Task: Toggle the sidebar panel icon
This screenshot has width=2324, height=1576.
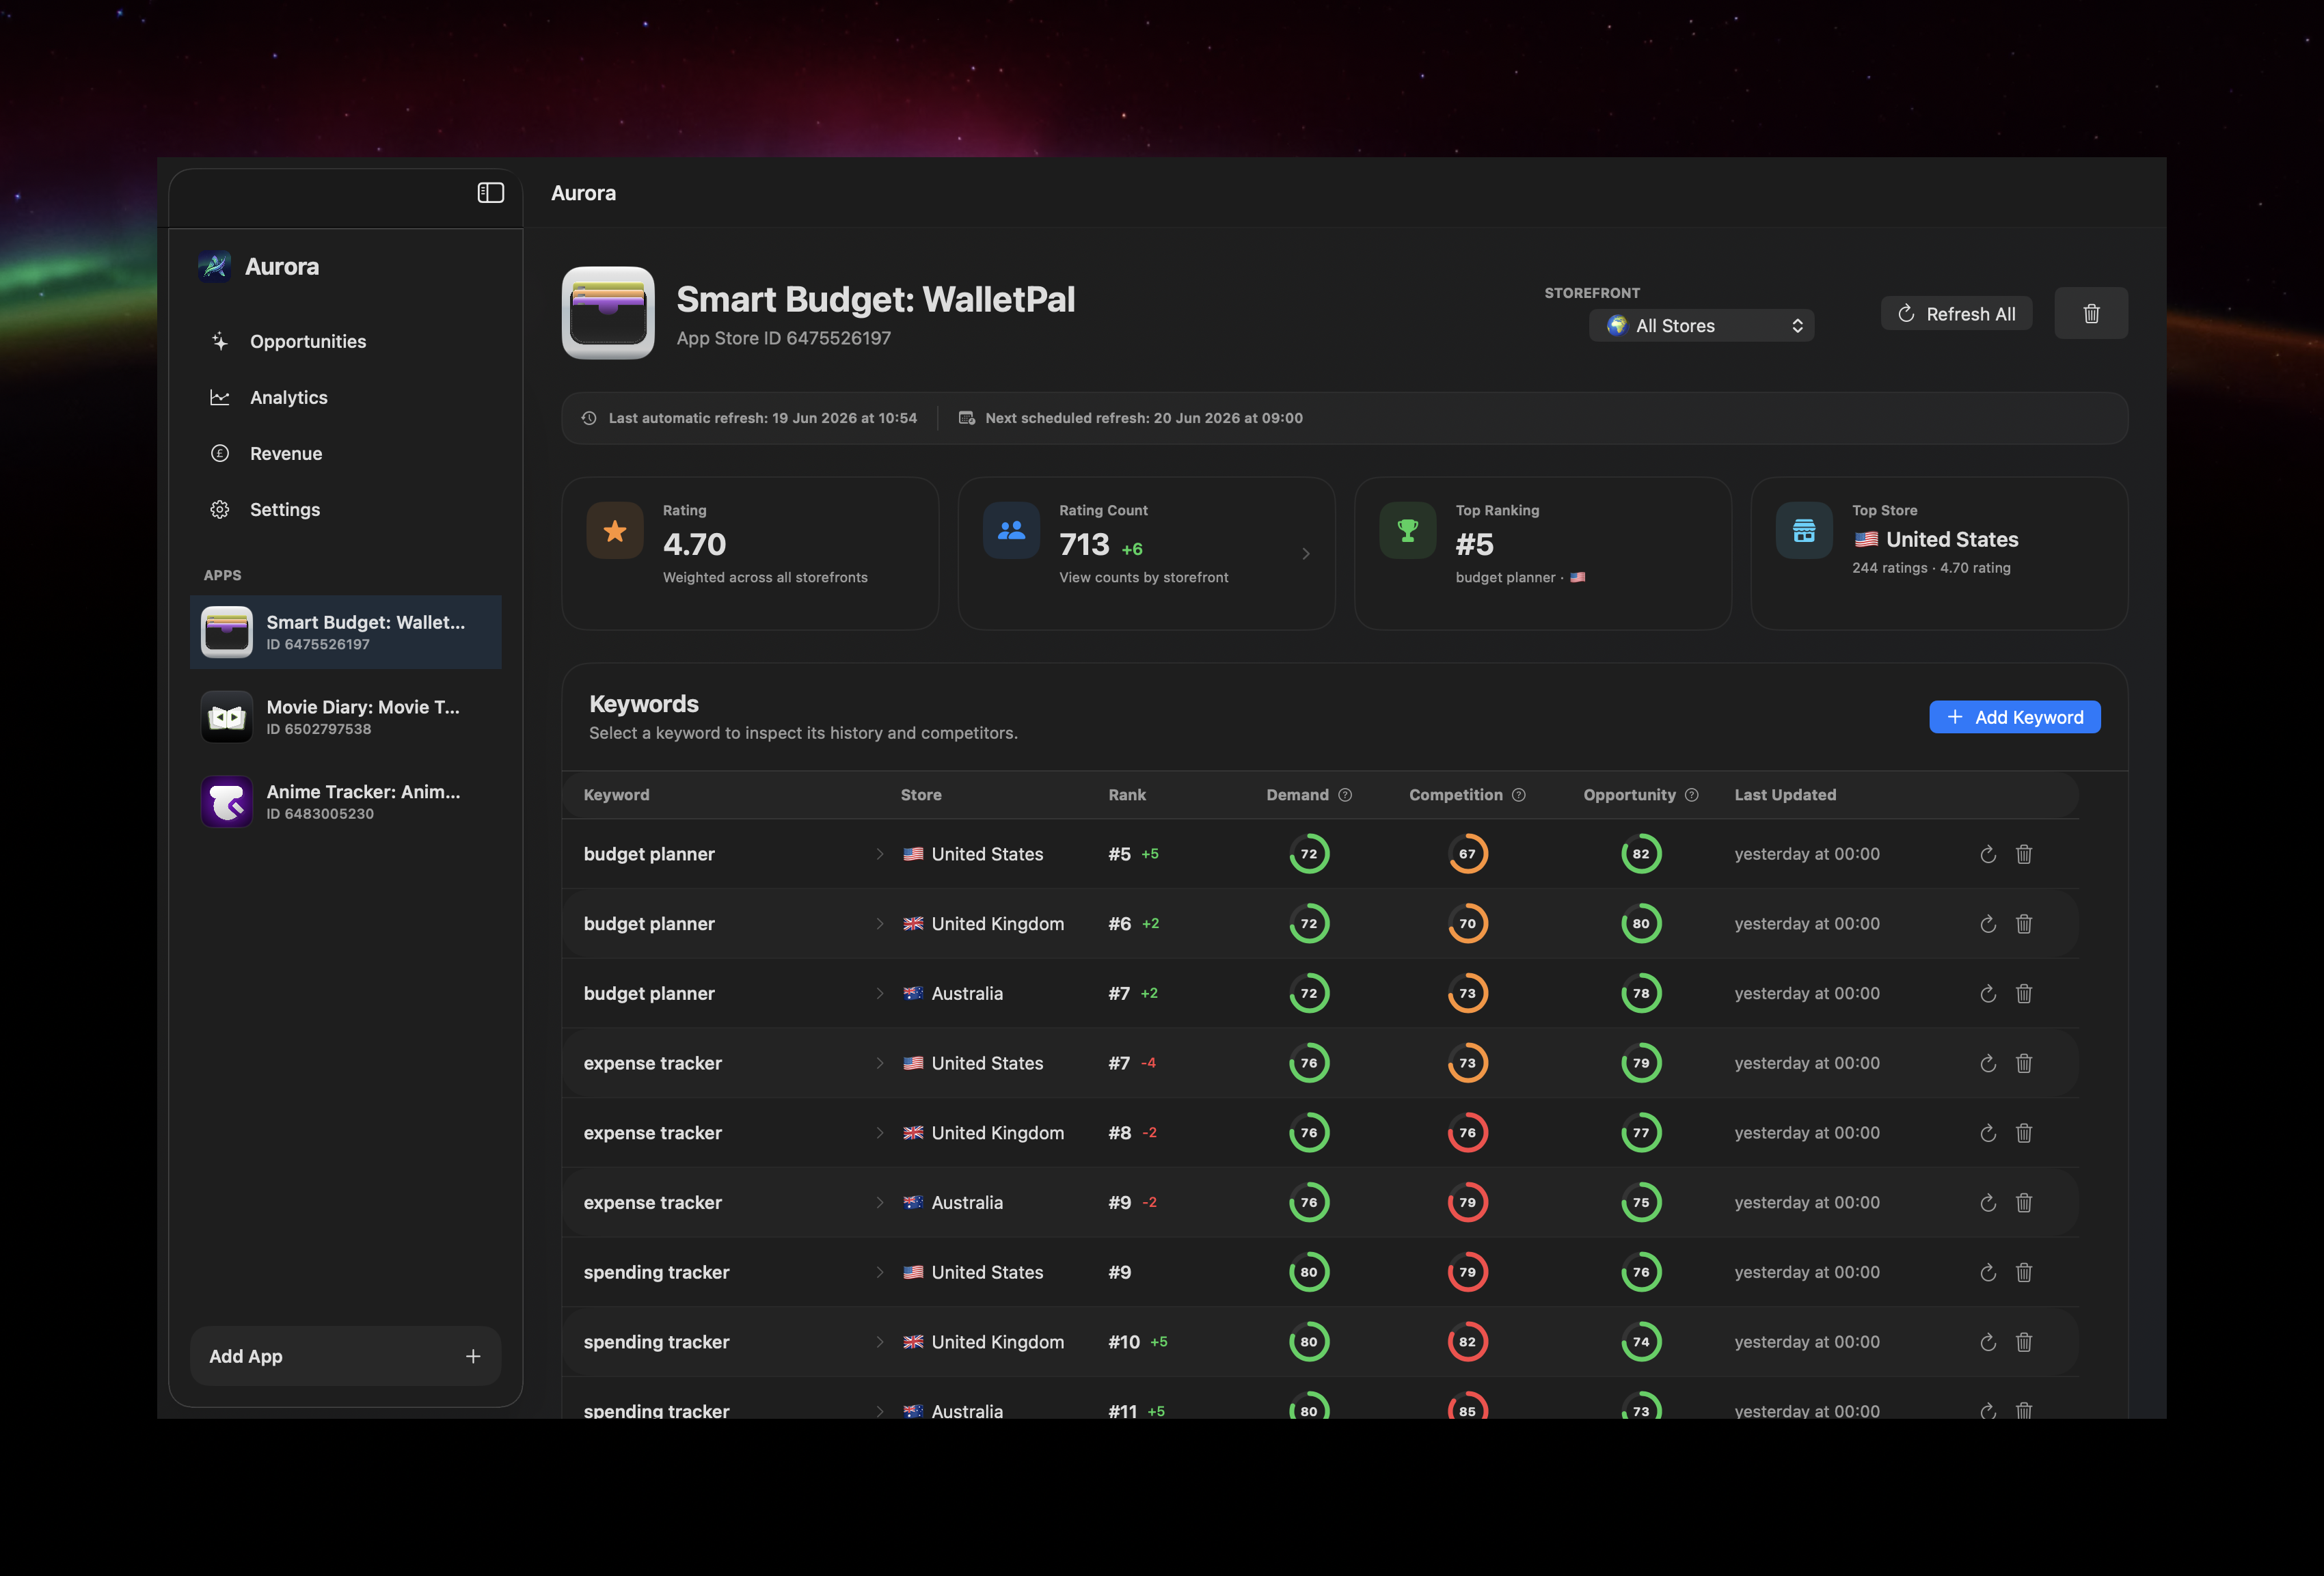Action: coord(490,193)
